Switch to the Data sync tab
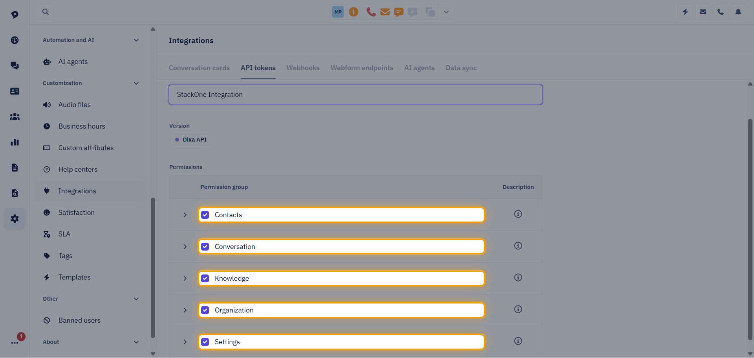 click(461, 68)
